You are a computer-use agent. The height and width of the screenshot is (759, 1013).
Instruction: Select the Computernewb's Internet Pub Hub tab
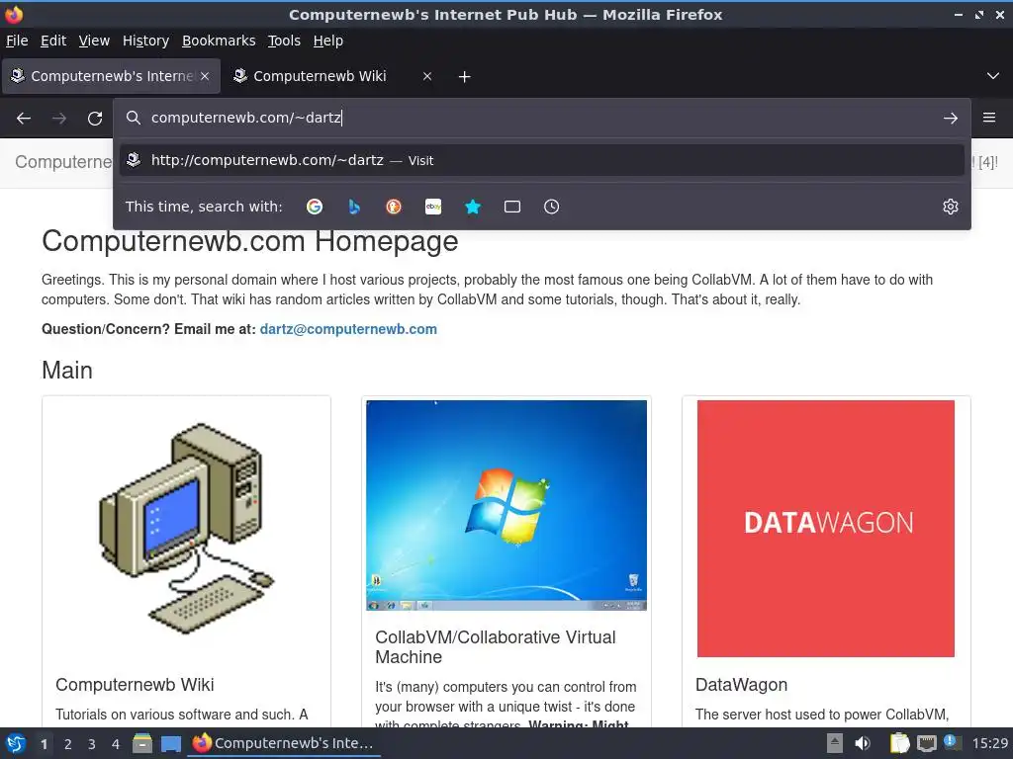(111, 76)
